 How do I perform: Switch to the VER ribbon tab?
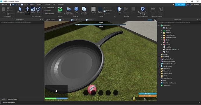(54, 4)
